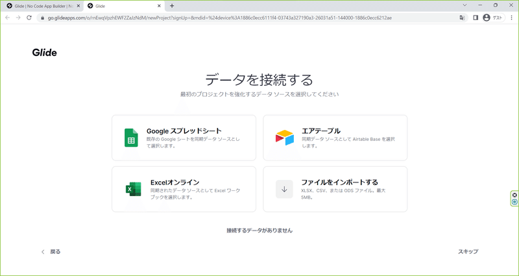
Task: Click the 接続するデータがありません link
Action: point(259,231)
